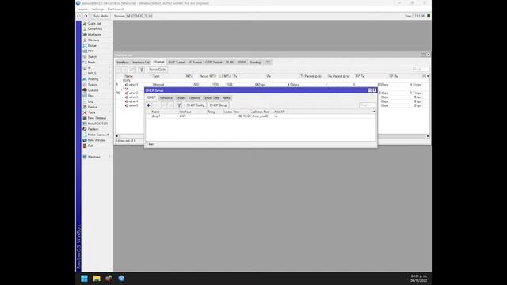Sort DHCP servers by Lease Time column
Image resolution: width=507 pixels, height=285 pixels.
tap(237, 112)
